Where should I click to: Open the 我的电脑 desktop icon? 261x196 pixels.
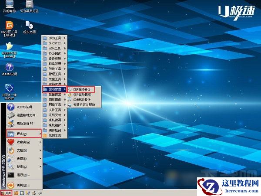coord(9,7)
